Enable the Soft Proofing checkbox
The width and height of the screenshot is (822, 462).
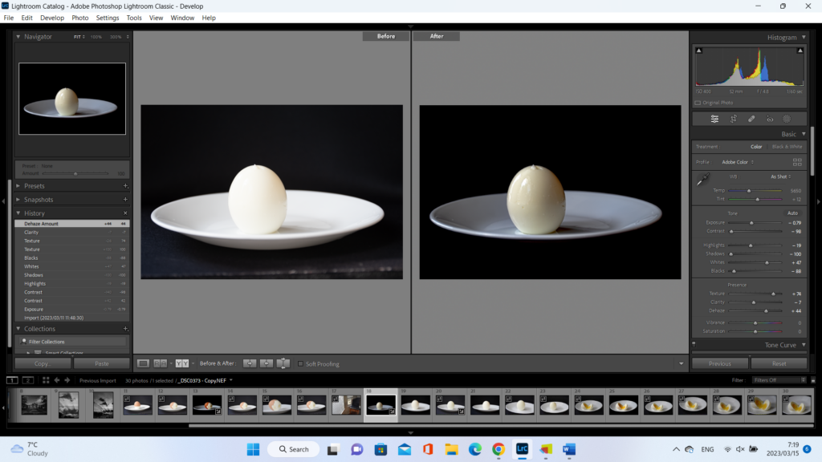click(x=301, y=364)
